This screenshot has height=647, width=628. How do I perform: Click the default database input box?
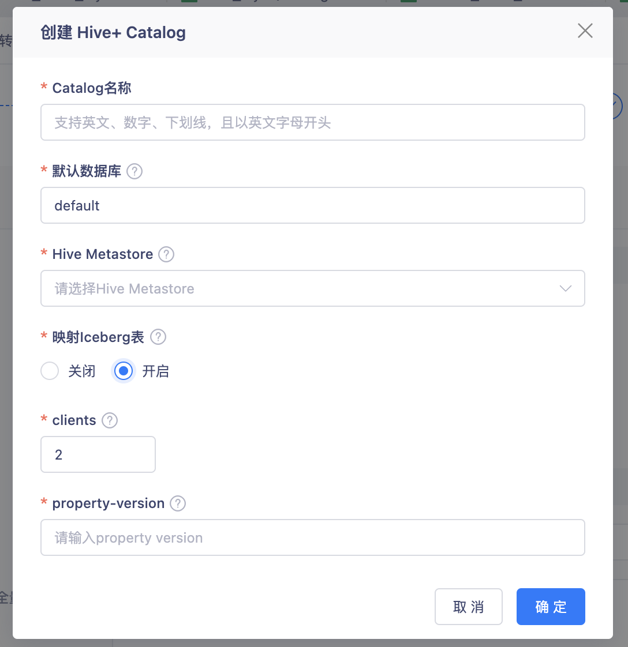[x=313, y=205]
